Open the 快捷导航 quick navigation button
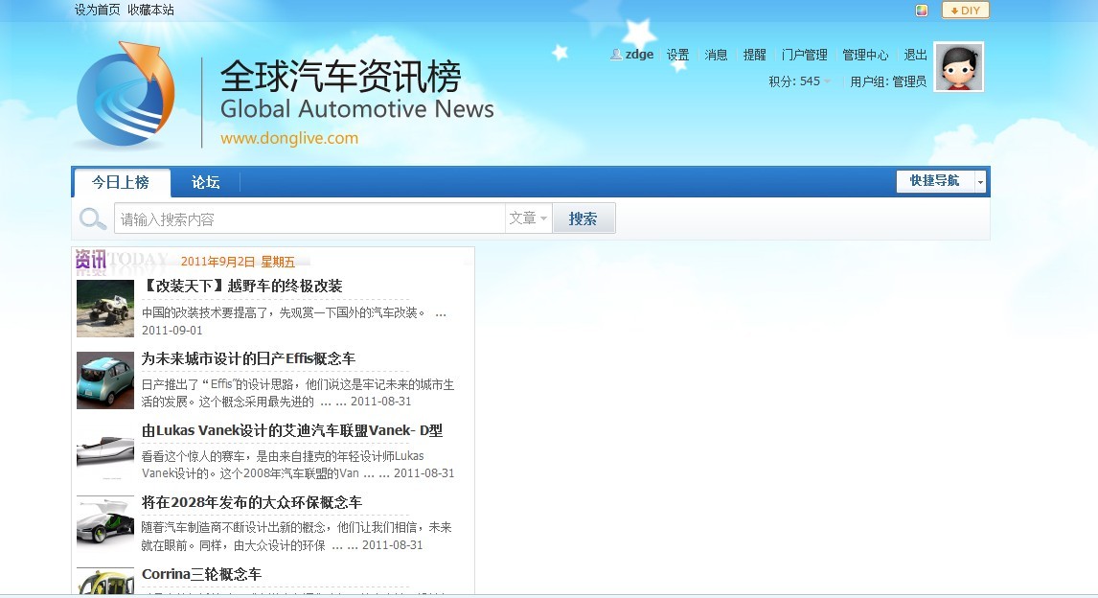The image size is (1098, 598). (x=934, y=181)
